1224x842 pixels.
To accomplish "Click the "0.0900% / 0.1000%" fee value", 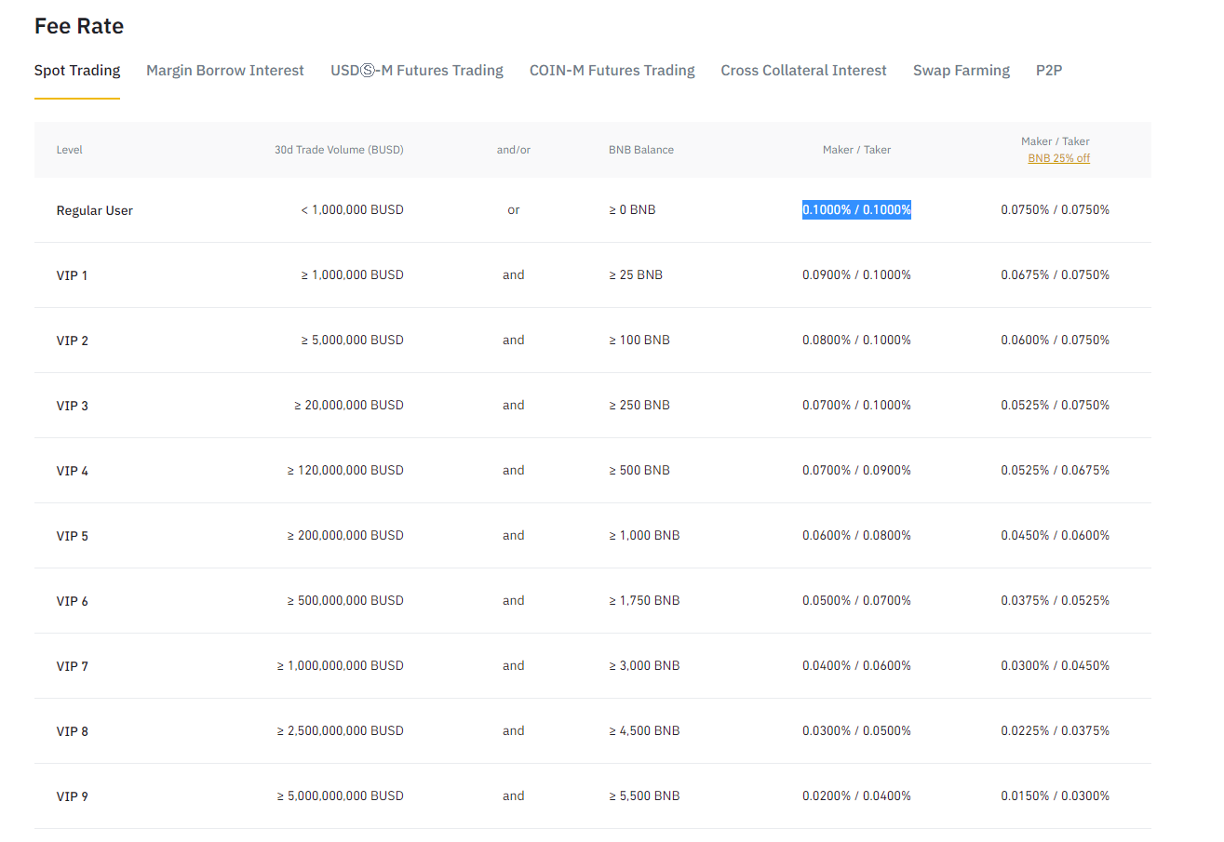I will 856,275.
